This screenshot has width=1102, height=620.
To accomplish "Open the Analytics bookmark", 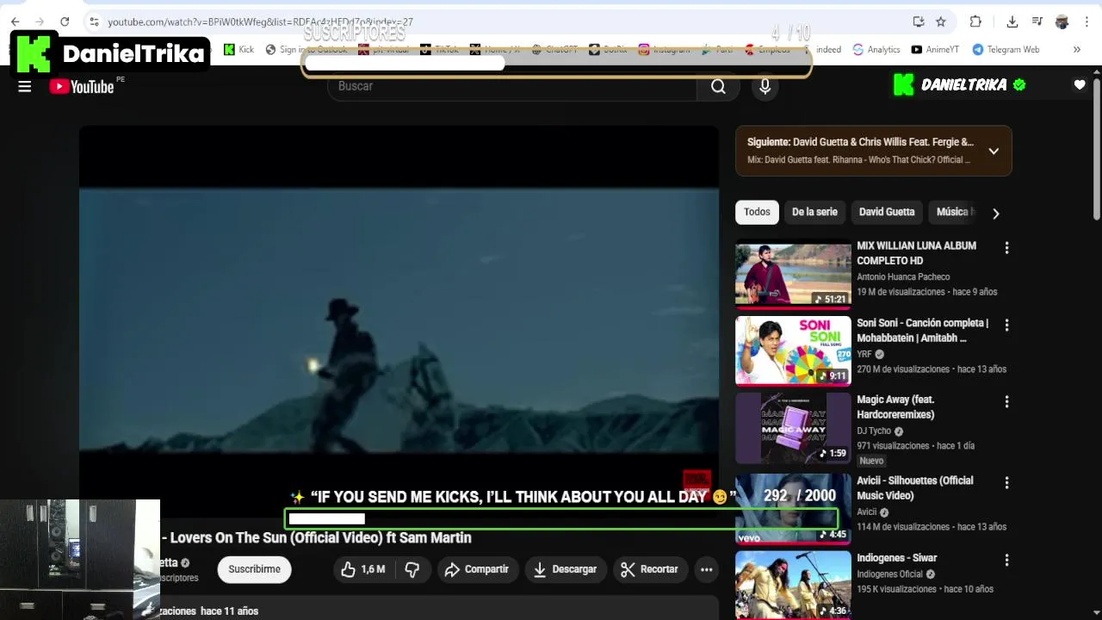I will [876, 50].
